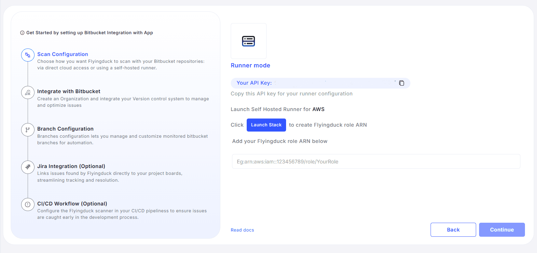Go to the Integrate with Bitbucket title
537x253 pixels.
pos(69,91)
